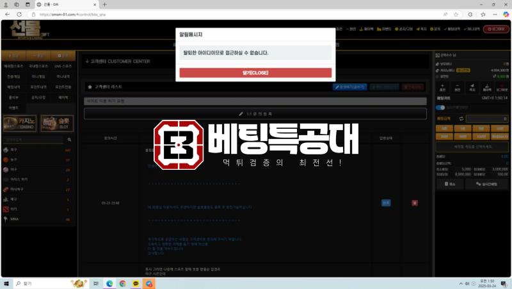Click the 1:1 문의등록 pencil button
The image size is (512, 289).
pos(255,114)
